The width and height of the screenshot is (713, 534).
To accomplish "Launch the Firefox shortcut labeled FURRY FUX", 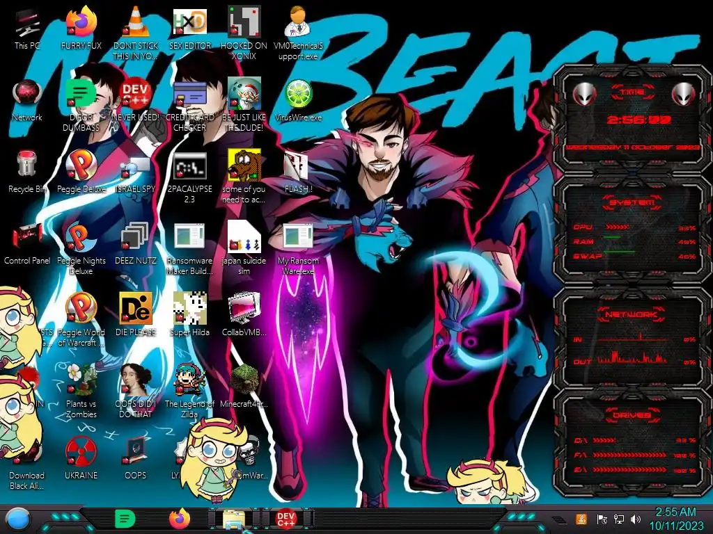I will coord(81,23).
